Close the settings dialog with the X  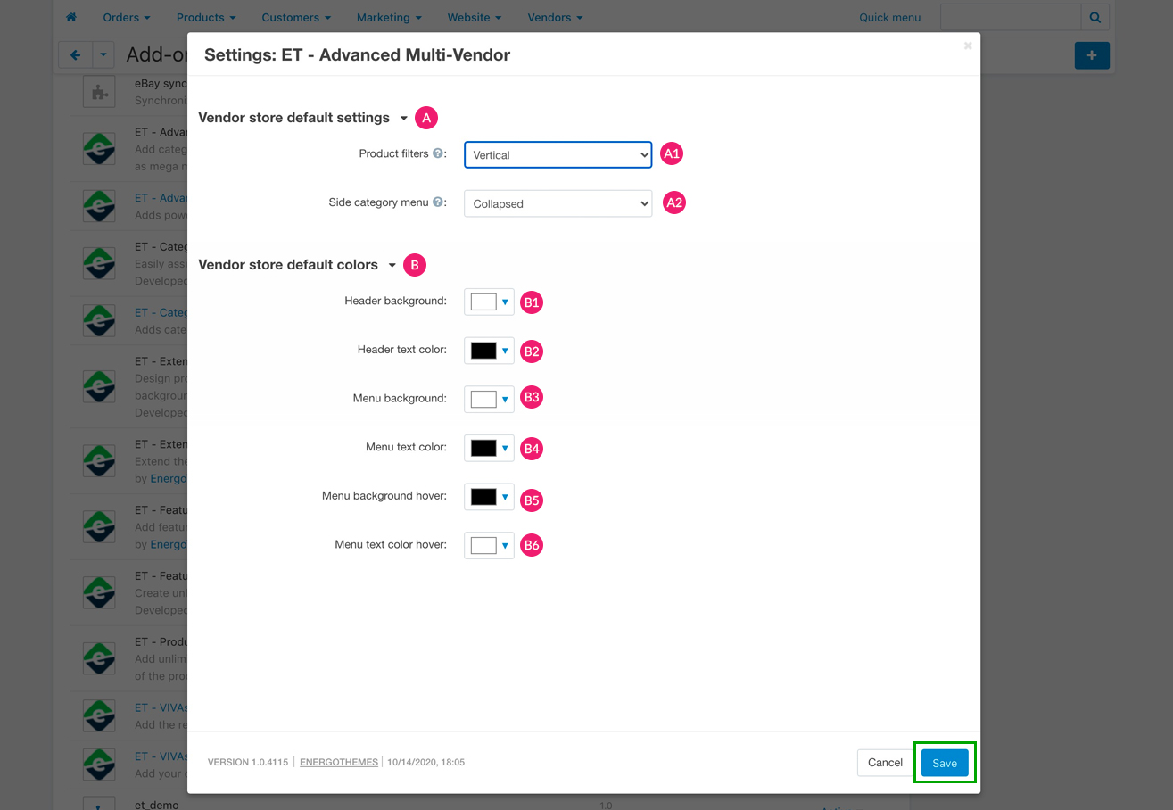click(968, 45)
